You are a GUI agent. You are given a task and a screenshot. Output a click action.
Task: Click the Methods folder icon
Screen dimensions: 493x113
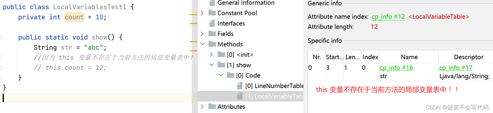click(x=212, y=44)
